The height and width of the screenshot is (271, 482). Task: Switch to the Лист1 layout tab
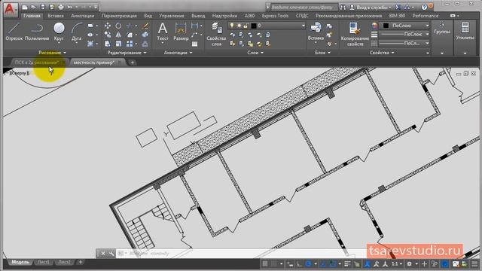44,262
